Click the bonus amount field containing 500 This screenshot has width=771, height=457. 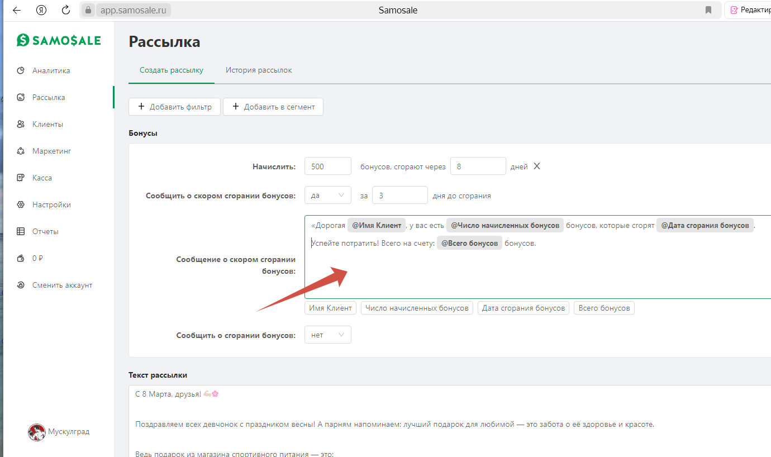(x=328, y=166)
